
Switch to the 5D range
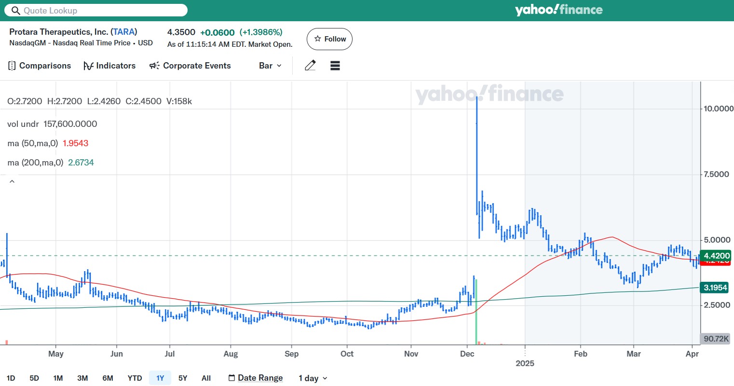click(x=34, y=378)
